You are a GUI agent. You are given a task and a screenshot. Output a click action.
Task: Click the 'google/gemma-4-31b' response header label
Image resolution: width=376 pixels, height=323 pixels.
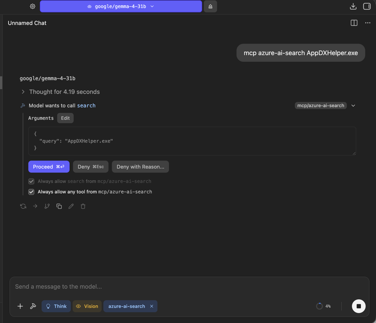point(47,78)
